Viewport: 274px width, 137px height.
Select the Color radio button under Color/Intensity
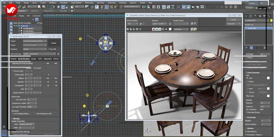point(247,78)
